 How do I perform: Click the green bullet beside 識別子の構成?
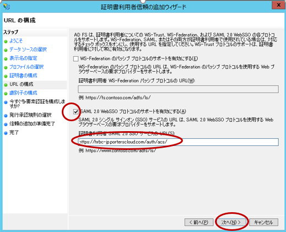click(6, 94)
